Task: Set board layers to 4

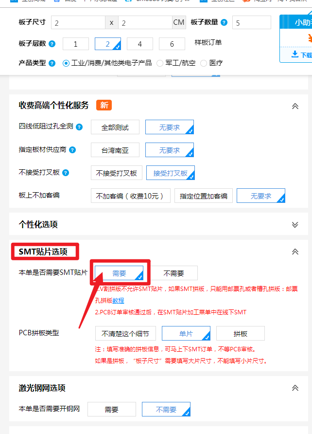Action: click(139, 44)
